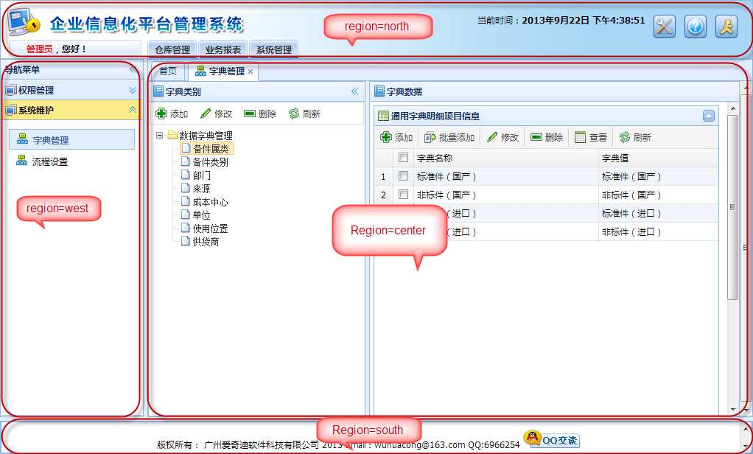Click cell 标准件（进口） in 字典值 column
Image resolution: width=753 pixels, height=454 pixels.
pyautogui.click(x=659, y=213)
